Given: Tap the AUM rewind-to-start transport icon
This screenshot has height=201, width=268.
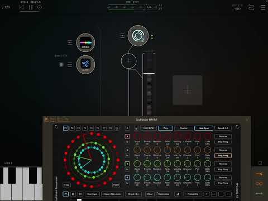Looking at the screenshot, I should (x=22, y=7).
